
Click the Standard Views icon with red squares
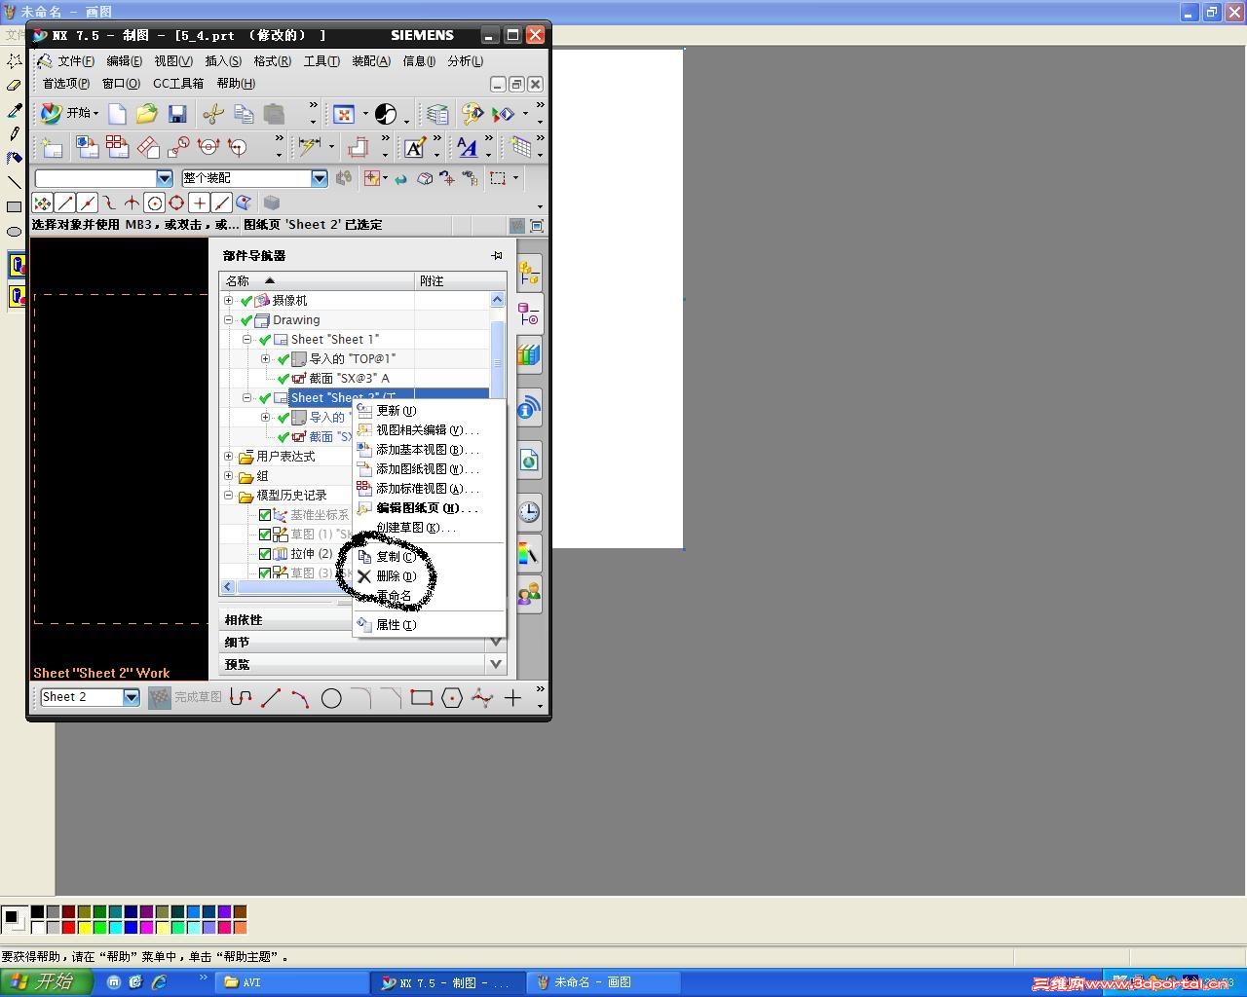(x=118, y=147)
